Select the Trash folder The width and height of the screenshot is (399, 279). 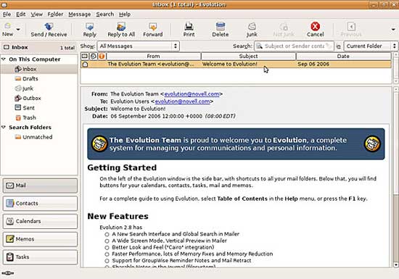(x=25, y=117)
